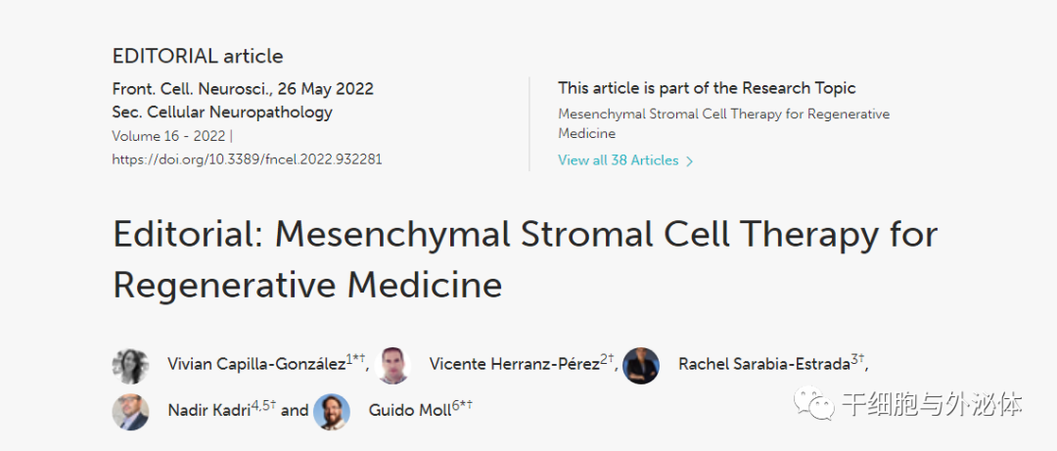This screenshot has width=1057, height=451.
Task: Click the EDITORIAL article label
Action: (x=198, y=56)
